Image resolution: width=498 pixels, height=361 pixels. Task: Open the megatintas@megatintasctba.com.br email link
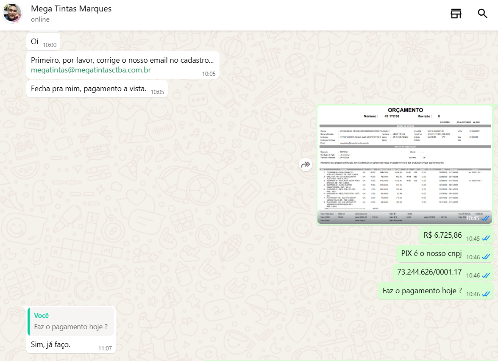91,70
